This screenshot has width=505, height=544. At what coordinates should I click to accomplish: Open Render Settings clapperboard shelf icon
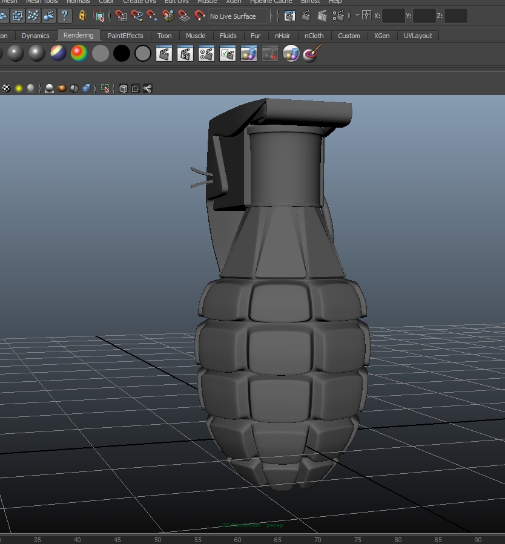point(206,54)
